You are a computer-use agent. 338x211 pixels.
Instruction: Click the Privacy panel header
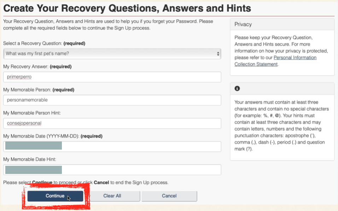coord(282,24)
